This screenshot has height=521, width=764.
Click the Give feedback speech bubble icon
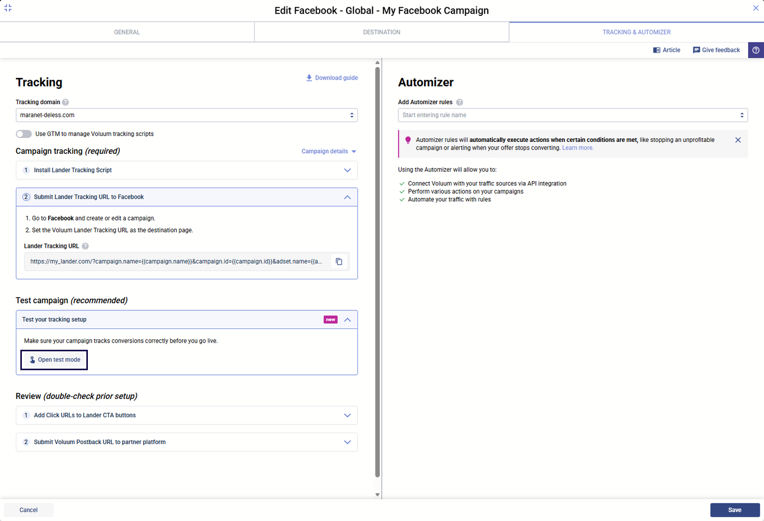(696, 50)
